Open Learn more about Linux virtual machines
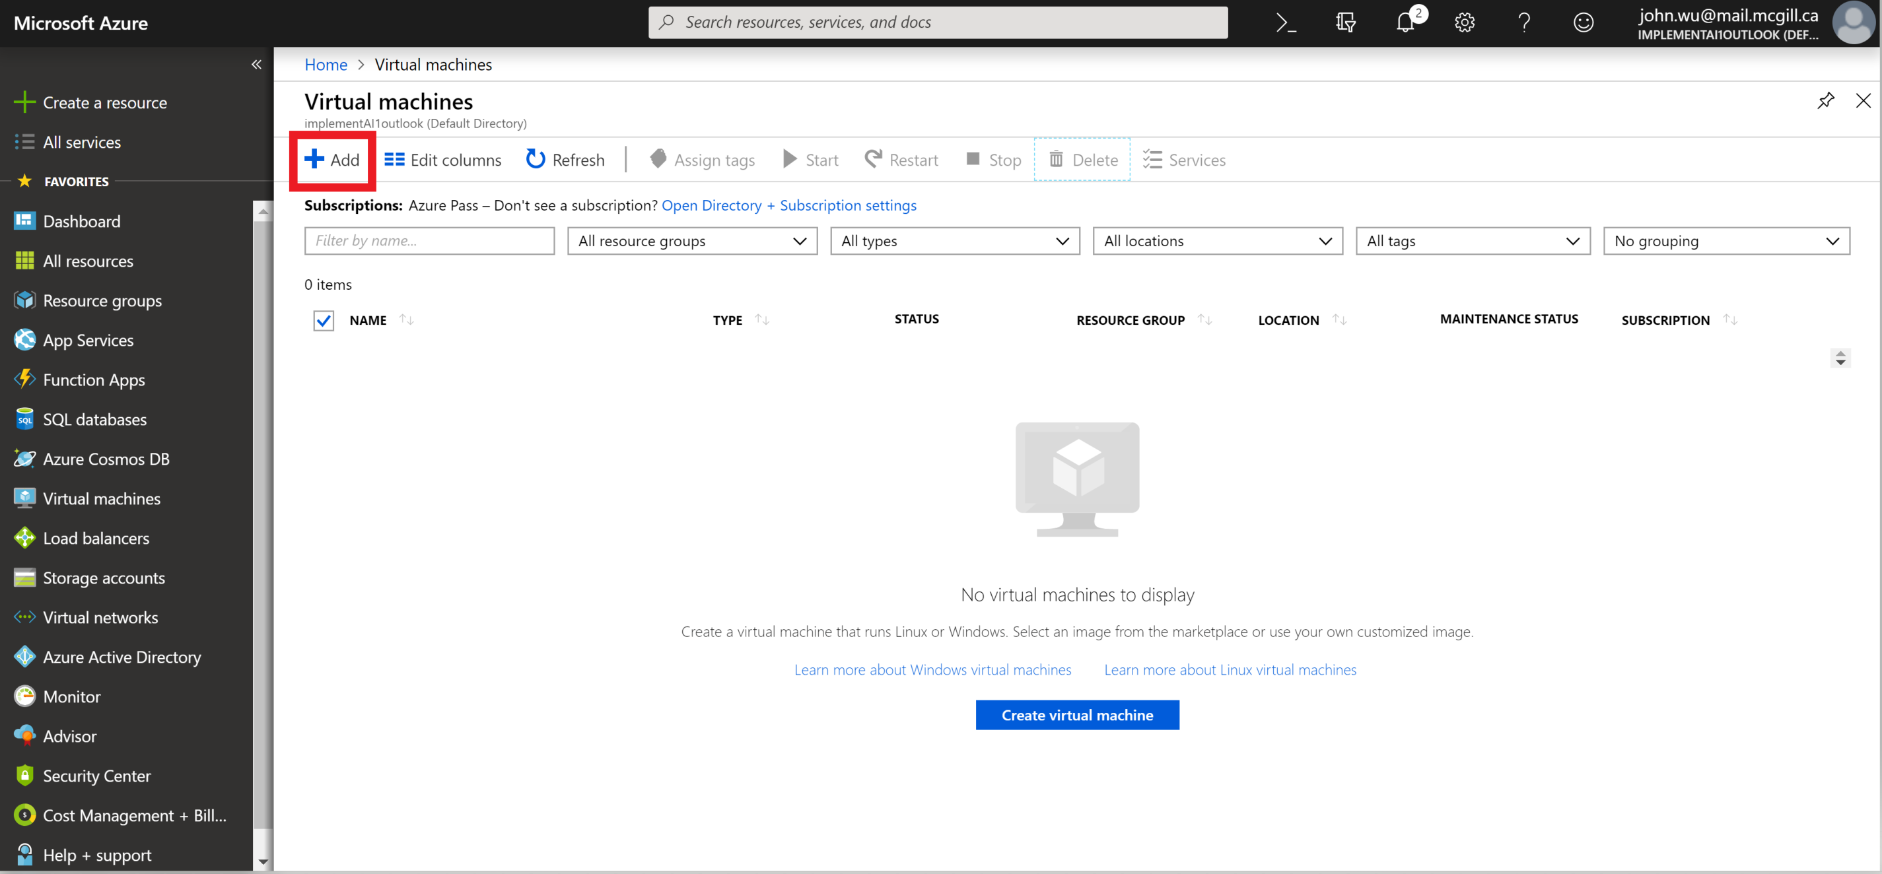Viewport: 1882px width, 874px height. pos(1230,669)
